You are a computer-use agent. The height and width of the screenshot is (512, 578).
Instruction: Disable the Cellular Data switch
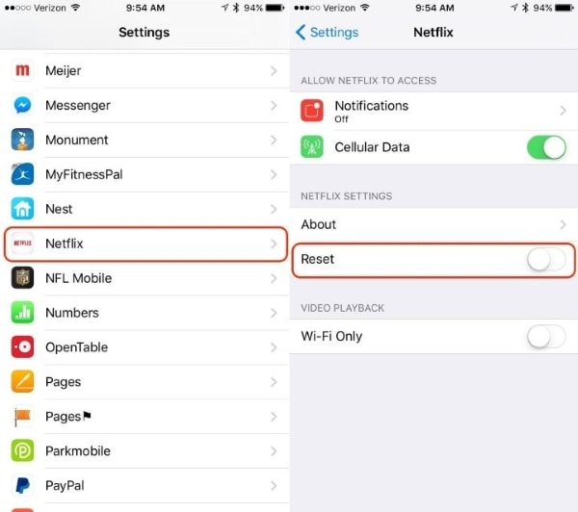point(546,147)
